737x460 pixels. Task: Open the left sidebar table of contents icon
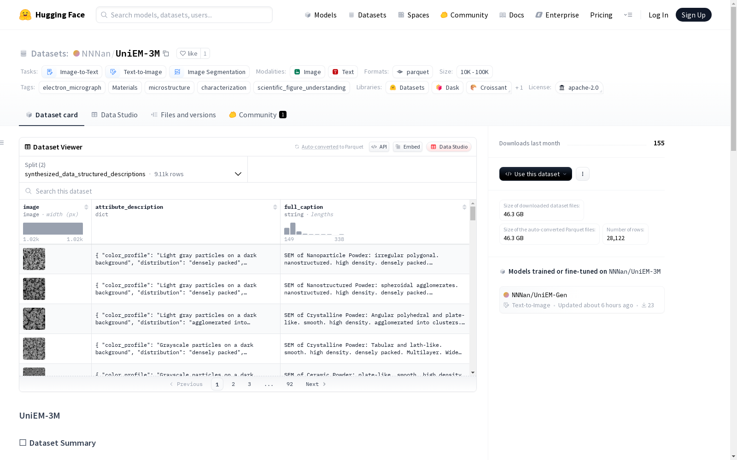(x=2, y=143)
